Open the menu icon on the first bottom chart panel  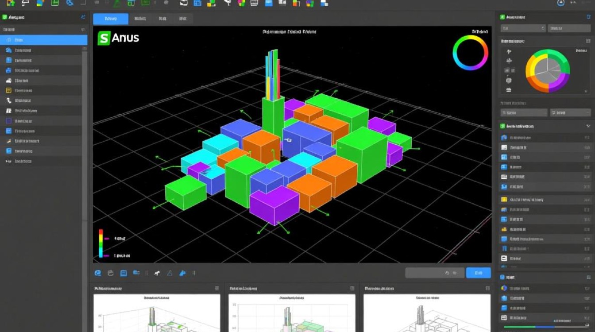pos(216,288)
